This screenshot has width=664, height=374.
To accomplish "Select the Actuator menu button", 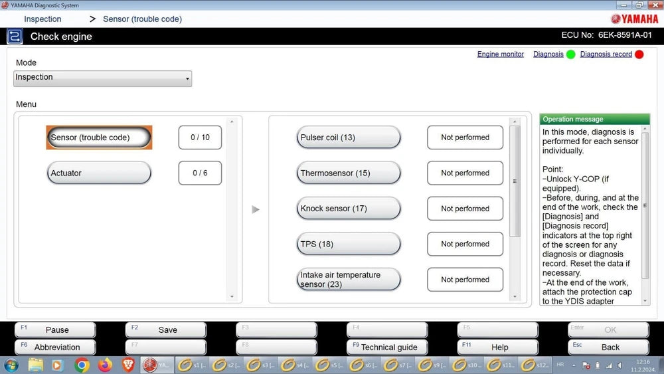I will [x=99, y=173].
